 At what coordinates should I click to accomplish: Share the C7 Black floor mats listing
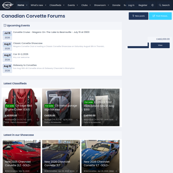coord(116,120)
